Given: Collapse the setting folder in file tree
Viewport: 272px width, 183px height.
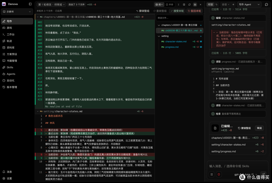Looking at the screenshot, I should [x=159, y=36].
